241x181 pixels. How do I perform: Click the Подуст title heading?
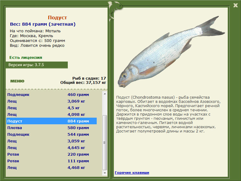point(57,17)
